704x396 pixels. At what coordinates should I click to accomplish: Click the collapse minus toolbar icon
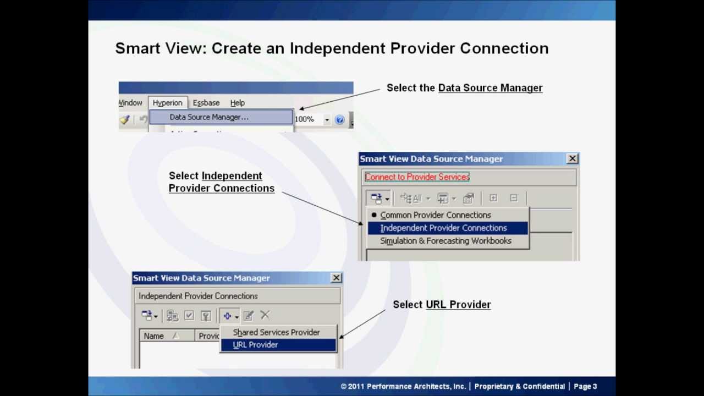click(514, 198)
